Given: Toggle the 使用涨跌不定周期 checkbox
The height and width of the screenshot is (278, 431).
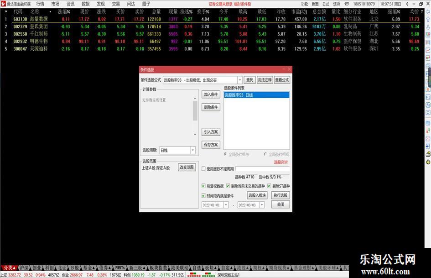Looking at the screenshot, I should tap(204, 169).
